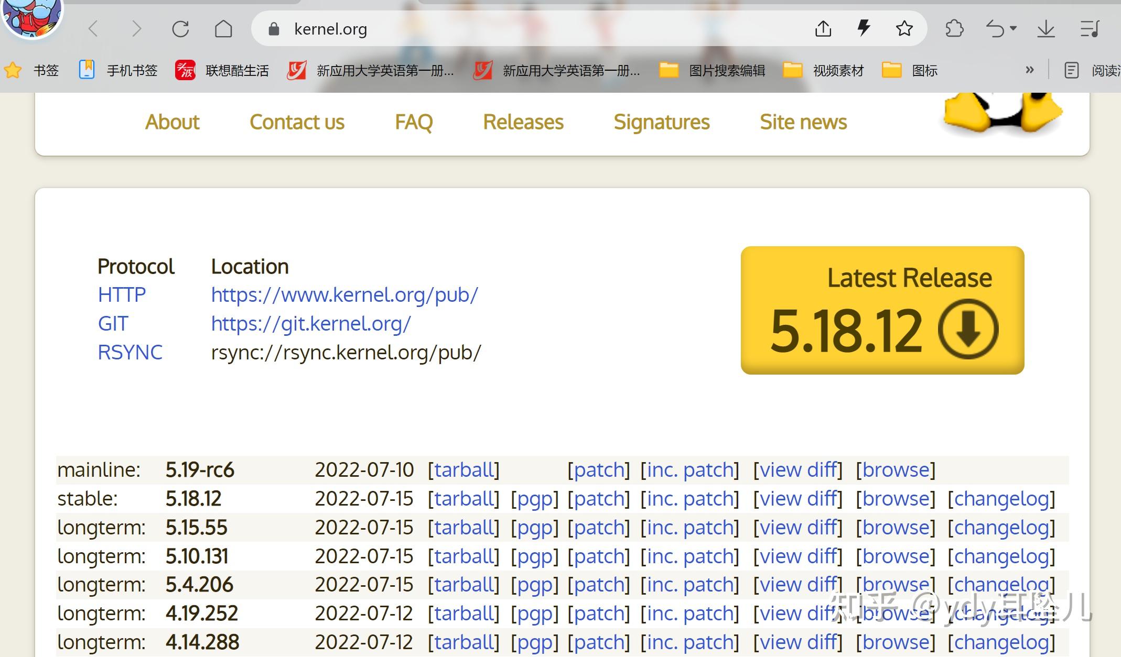Viewport: 1121px width, 657px height.
Task: Open the https://www.kernel.org/pub/ link
Action: (x=344, y=295)
